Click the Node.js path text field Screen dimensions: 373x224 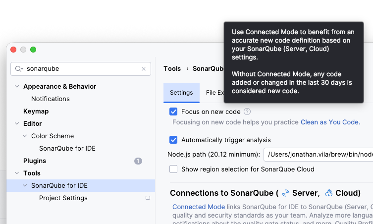318,154
